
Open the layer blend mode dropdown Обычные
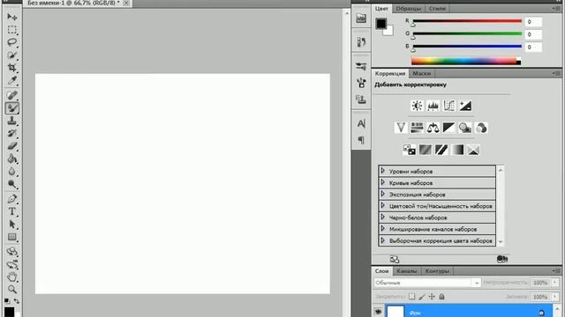[427, 283]
